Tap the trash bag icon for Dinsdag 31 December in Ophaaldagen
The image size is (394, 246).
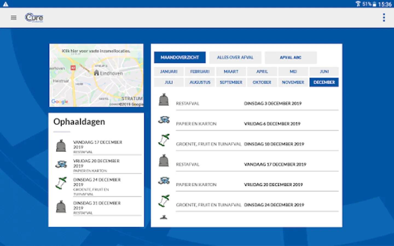tap(61, 207)
